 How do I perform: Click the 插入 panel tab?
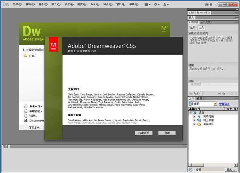[191, 18]
